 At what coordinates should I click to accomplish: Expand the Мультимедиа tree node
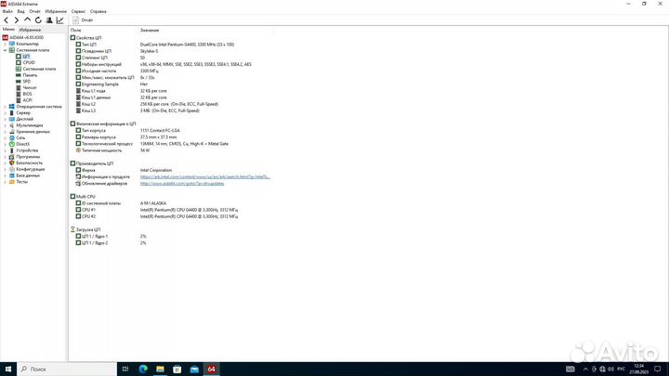(x=6, y=125)
